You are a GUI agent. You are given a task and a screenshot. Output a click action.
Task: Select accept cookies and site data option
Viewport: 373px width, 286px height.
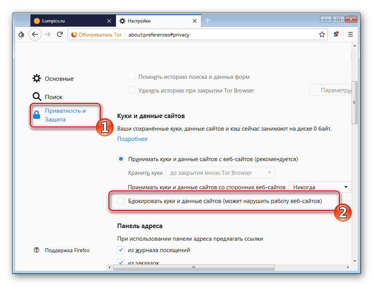click(121, 159)
